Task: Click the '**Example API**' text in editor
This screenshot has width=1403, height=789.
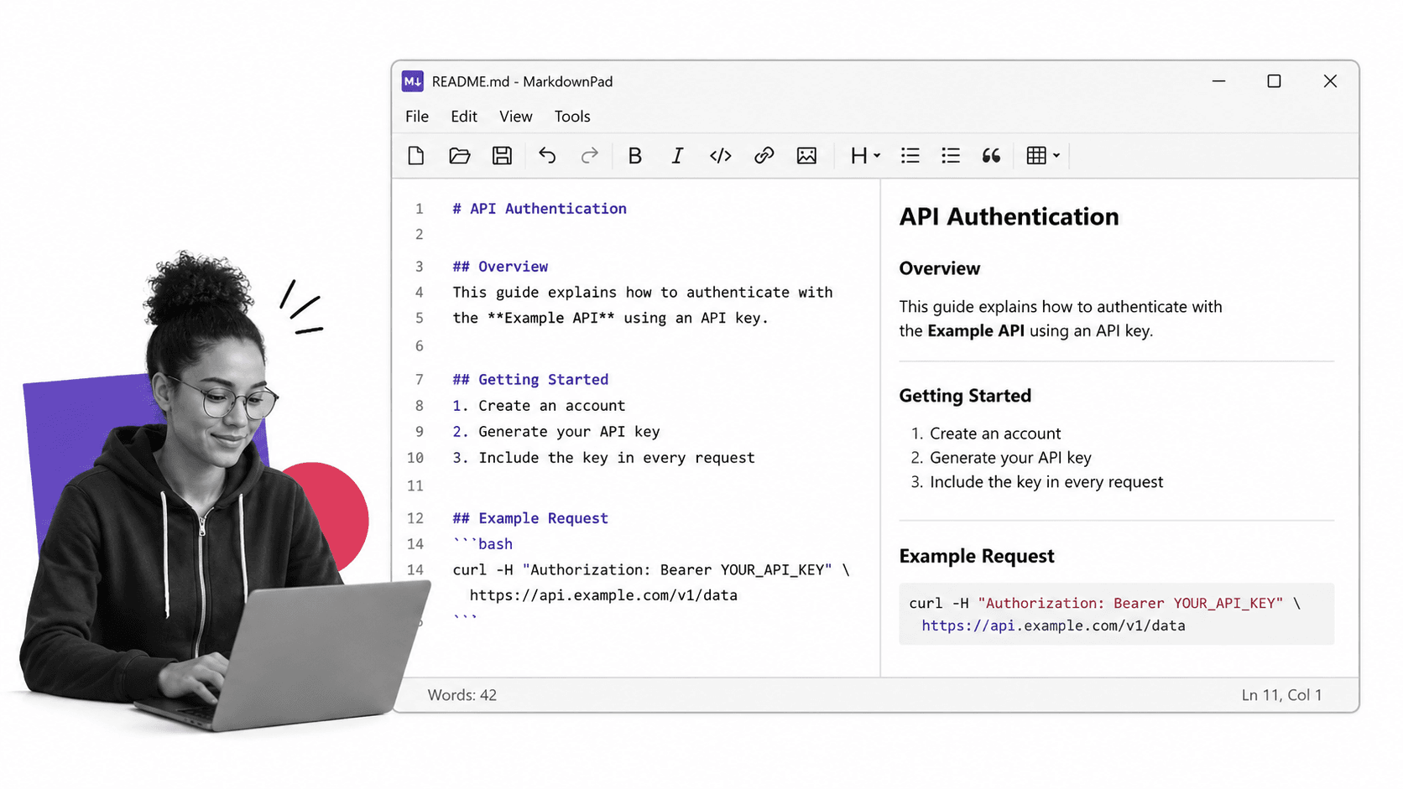Action: pos(550,319)
